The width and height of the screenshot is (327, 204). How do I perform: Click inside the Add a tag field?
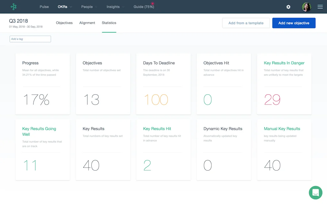30,39
